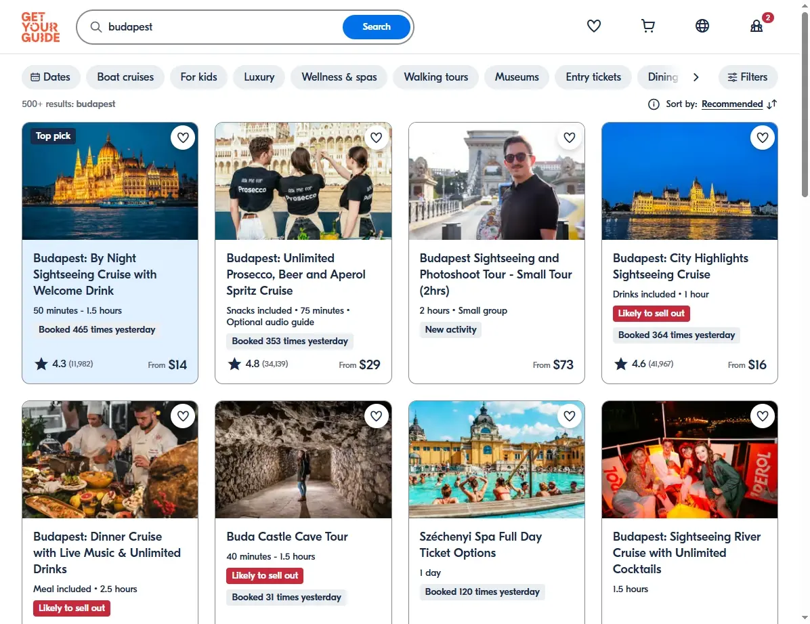The height and width of the screenshot is (624, 810).
Task: Open City Highlights Sightseeing Cruise title
Action: click(x=681, y=266)
